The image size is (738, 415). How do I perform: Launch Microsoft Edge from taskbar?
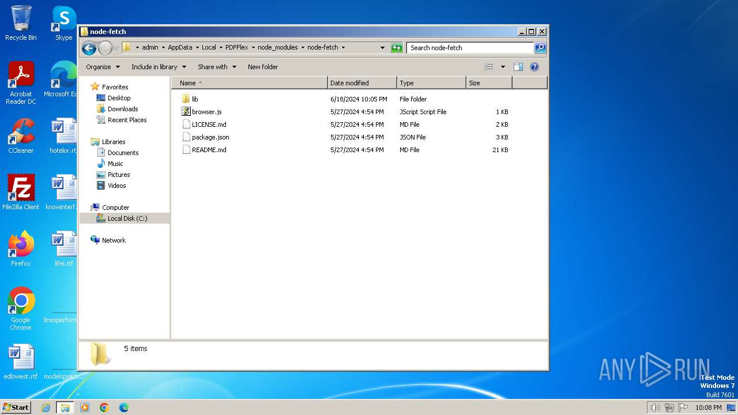tap(124, 408)
